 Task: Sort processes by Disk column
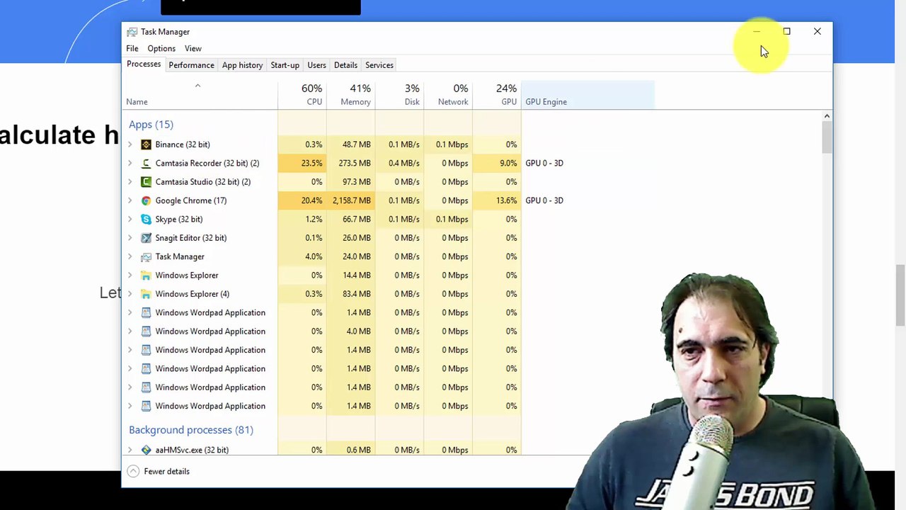pos(399,95)
